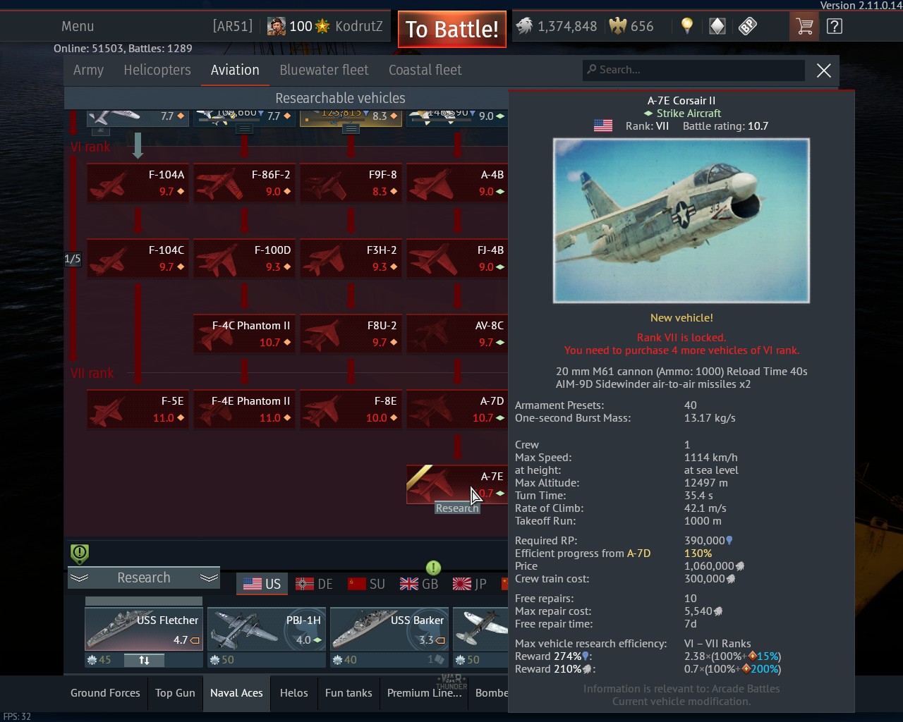Viewport: 903px width, 722px height.
Task: Select the A-7D aircraft card
Action: click(457, 410)
